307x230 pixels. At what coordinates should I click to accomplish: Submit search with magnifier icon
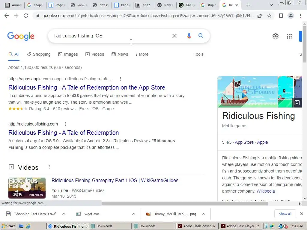point(201,36)
